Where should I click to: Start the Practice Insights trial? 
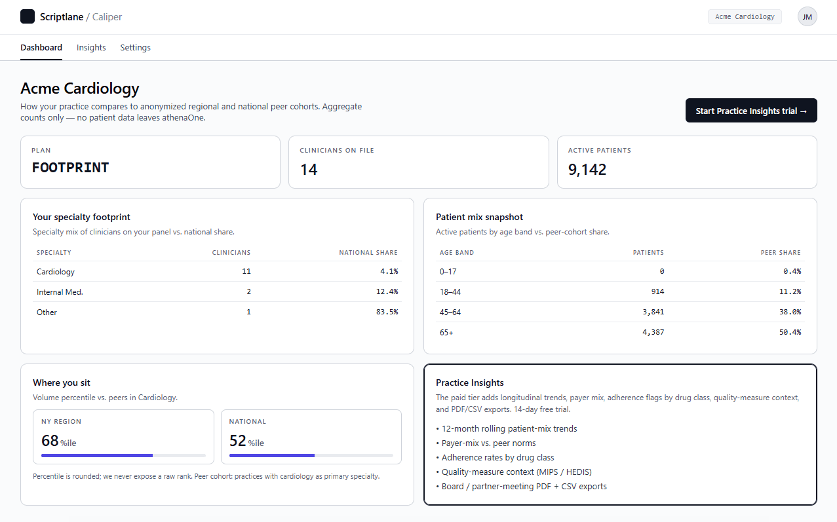click(x=751, y=111)
